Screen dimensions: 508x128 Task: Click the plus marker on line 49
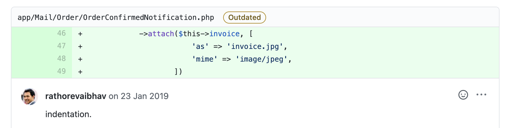(80, 72)
